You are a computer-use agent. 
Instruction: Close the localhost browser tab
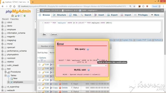tap(28, 2)
